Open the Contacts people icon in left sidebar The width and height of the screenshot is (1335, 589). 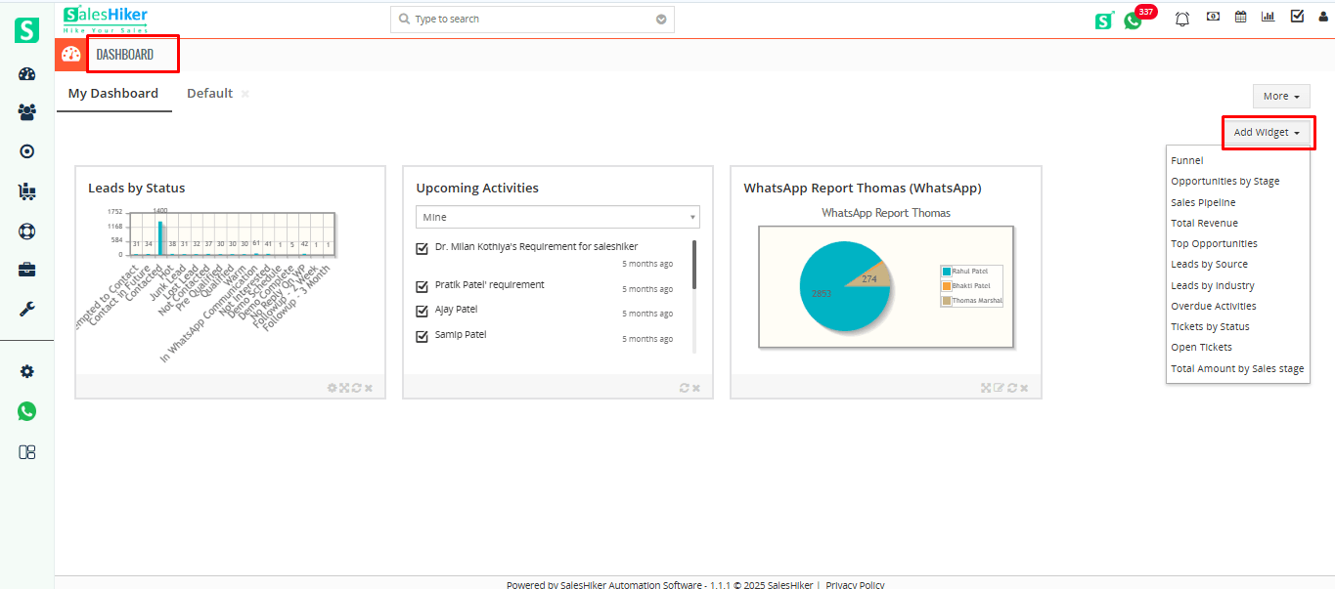coord(25,112)
